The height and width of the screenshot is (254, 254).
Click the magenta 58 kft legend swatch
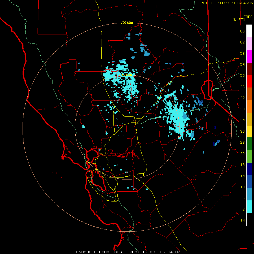pyautogui.click(x=249, y=56)
